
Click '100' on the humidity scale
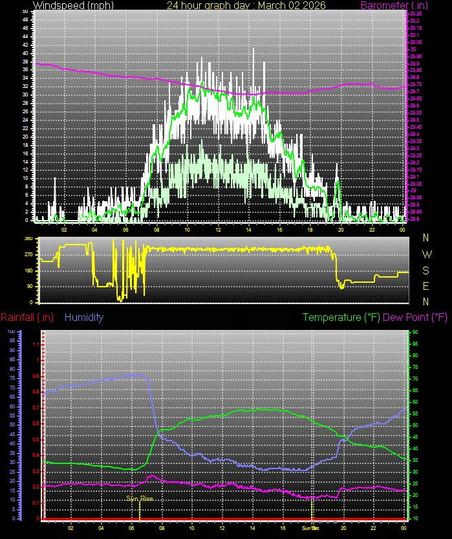coord(12,332)
